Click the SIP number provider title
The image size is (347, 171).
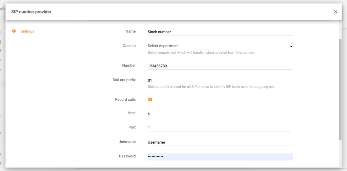pyautogui.click(x=31, y=12)
